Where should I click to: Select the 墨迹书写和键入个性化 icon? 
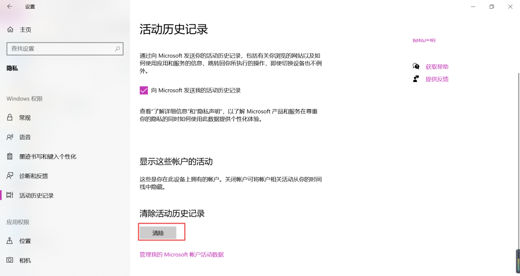10,156
